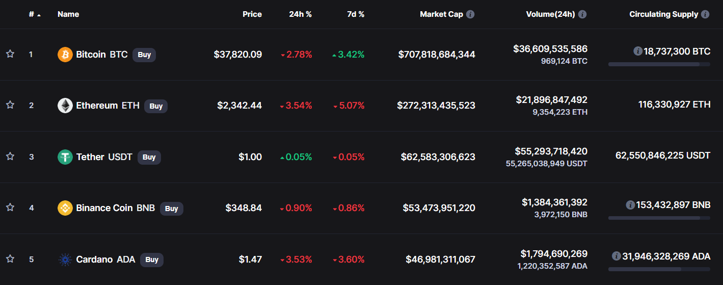Open info icon beside ADA circulating supply
This screenshot has width=723, height=285.
tap(616, 256)
